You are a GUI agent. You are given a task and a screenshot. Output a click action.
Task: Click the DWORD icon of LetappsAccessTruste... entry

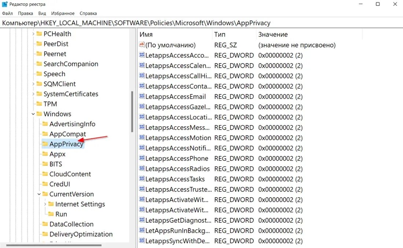pos(142,189)
